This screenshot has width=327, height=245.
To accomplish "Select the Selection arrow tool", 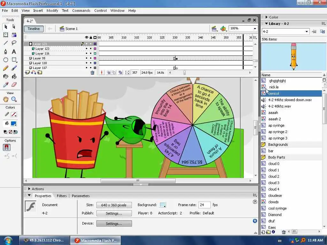I will [x=6, y=27].
